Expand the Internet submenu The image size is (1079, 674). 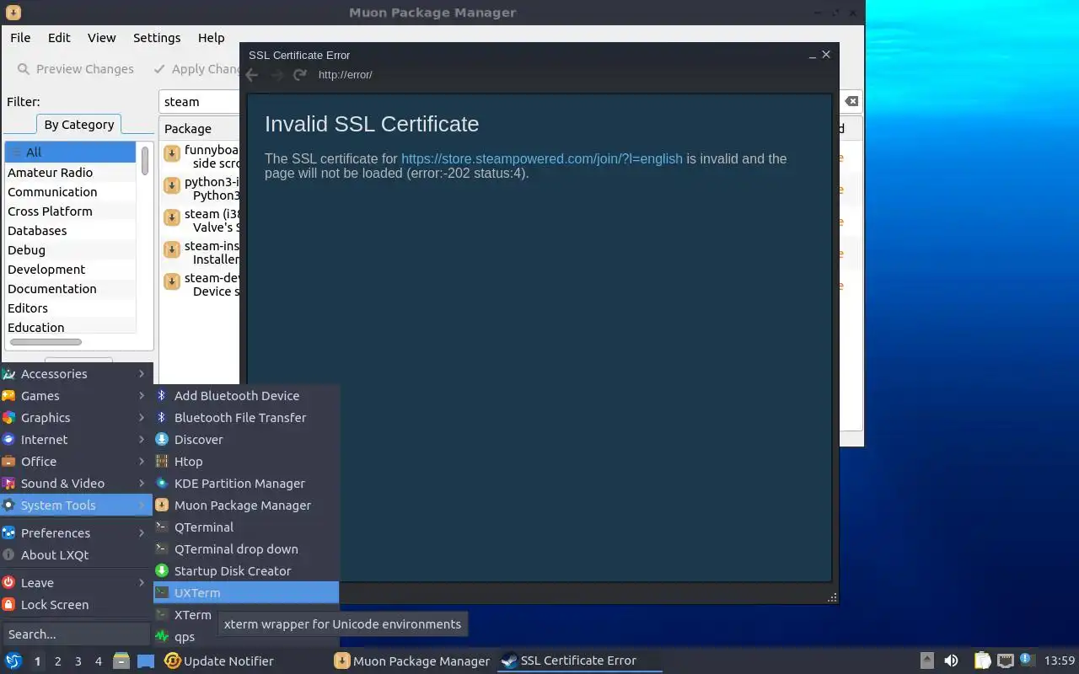pyautogui.click(x=76, y=439)
